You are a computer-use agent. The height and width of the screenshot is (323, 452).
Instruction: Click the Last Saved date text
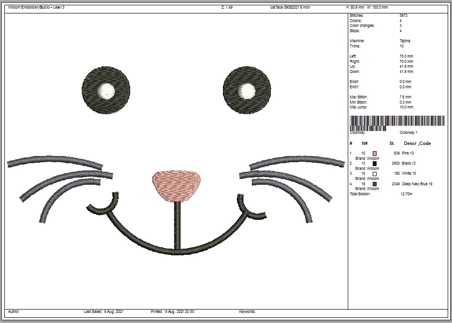point(103,311)
